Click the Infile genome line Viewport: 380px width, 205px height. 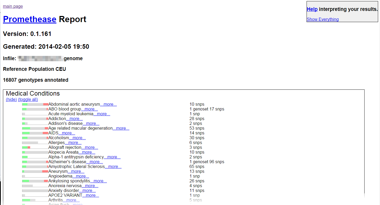point(43,58)
